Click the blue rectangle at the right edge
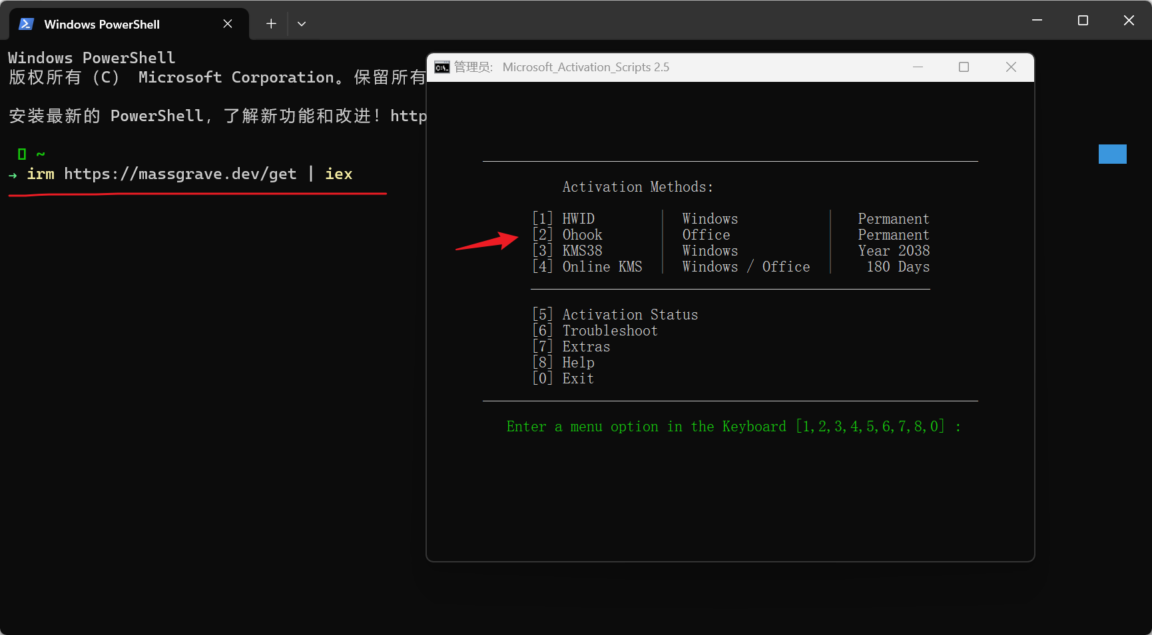The width and height of the screenshot is (1152, 635). pyautogui.click(x=1112, y=154)
